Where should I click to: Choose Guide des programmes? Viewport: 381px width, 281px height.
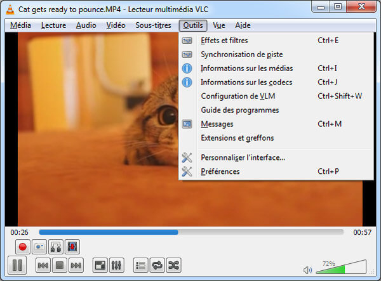(x=276, y=110)
